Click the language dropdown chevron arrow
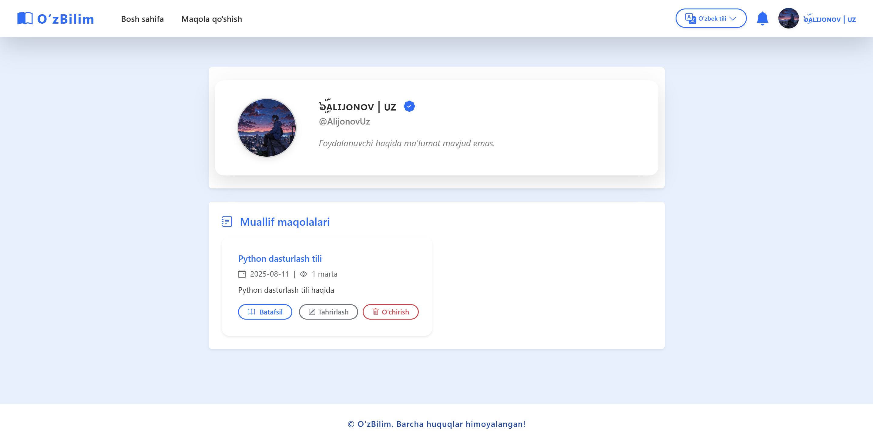Screen dimensions: 873x442 point(733,18)
